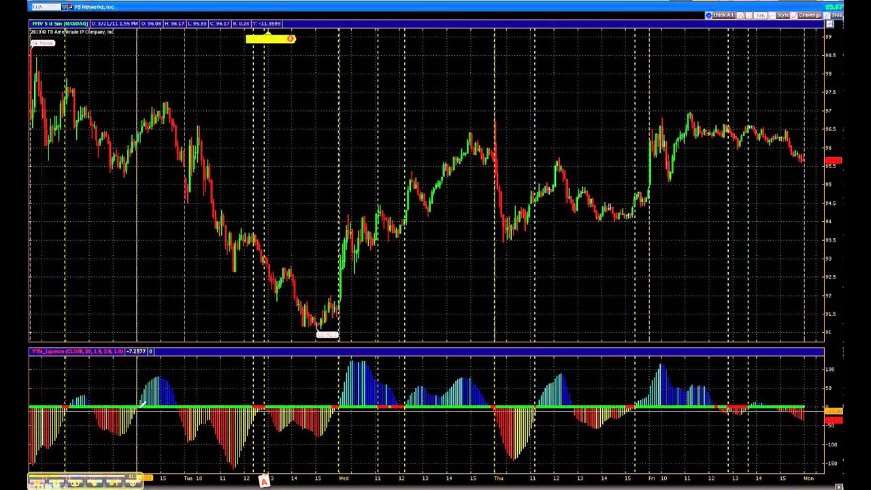
Task: Open the Drawings menu
Action: [x=809, y=15]
